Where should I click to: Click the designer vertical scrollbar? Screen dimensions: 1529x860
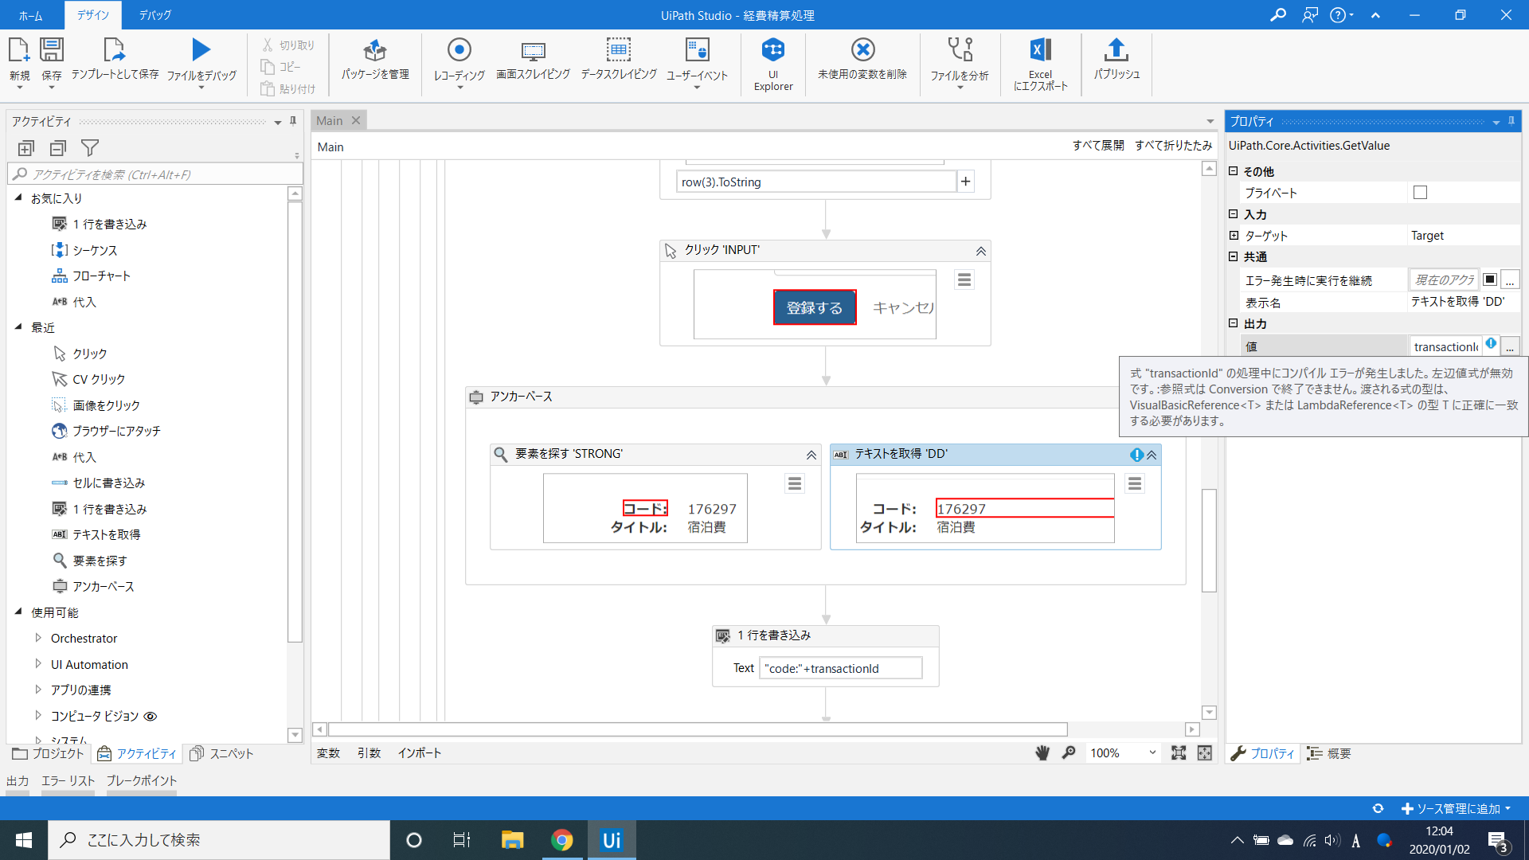[x=1209, y=540]
